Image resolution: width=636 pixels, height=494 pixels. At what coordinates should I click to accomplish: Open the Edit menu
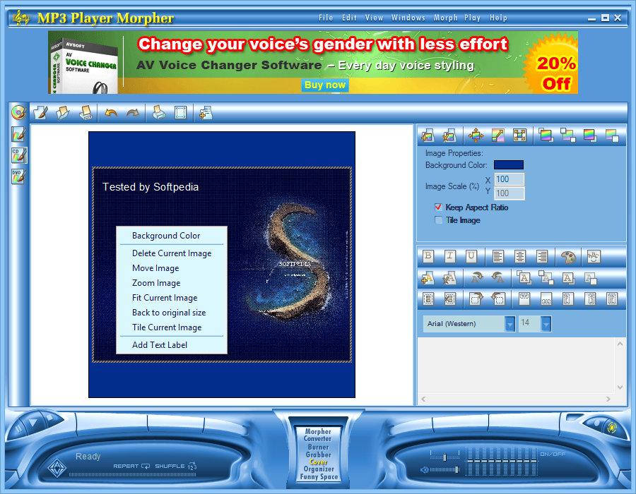tap(349, 18)
